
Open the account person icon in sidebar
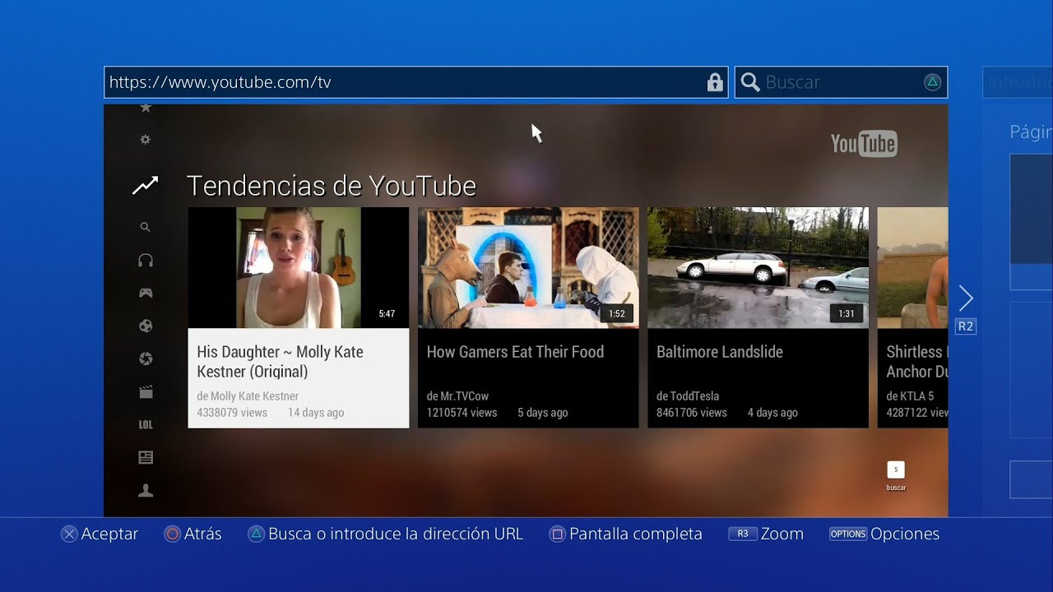[146, 491]
